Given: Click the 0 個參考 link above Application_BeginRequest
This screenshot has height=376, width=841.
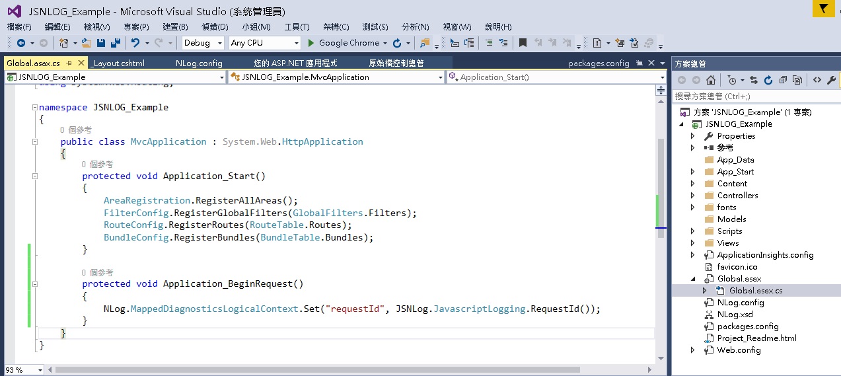Looking at the screenshot, I should pyautogui.click(x=97, y=272).
